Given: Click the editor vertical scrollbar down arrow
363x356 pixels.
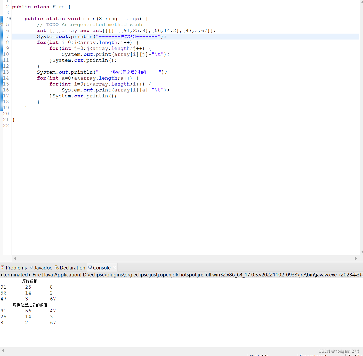Looking at the screenshot, I should click(x=362, y=252).
